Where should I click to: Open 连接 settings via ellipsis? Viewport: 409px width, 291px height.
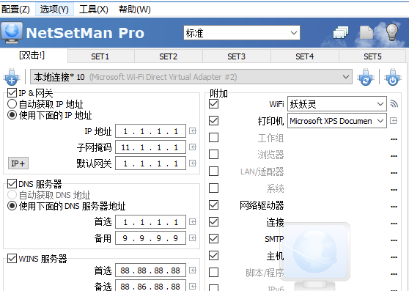[x=394, y=224]
